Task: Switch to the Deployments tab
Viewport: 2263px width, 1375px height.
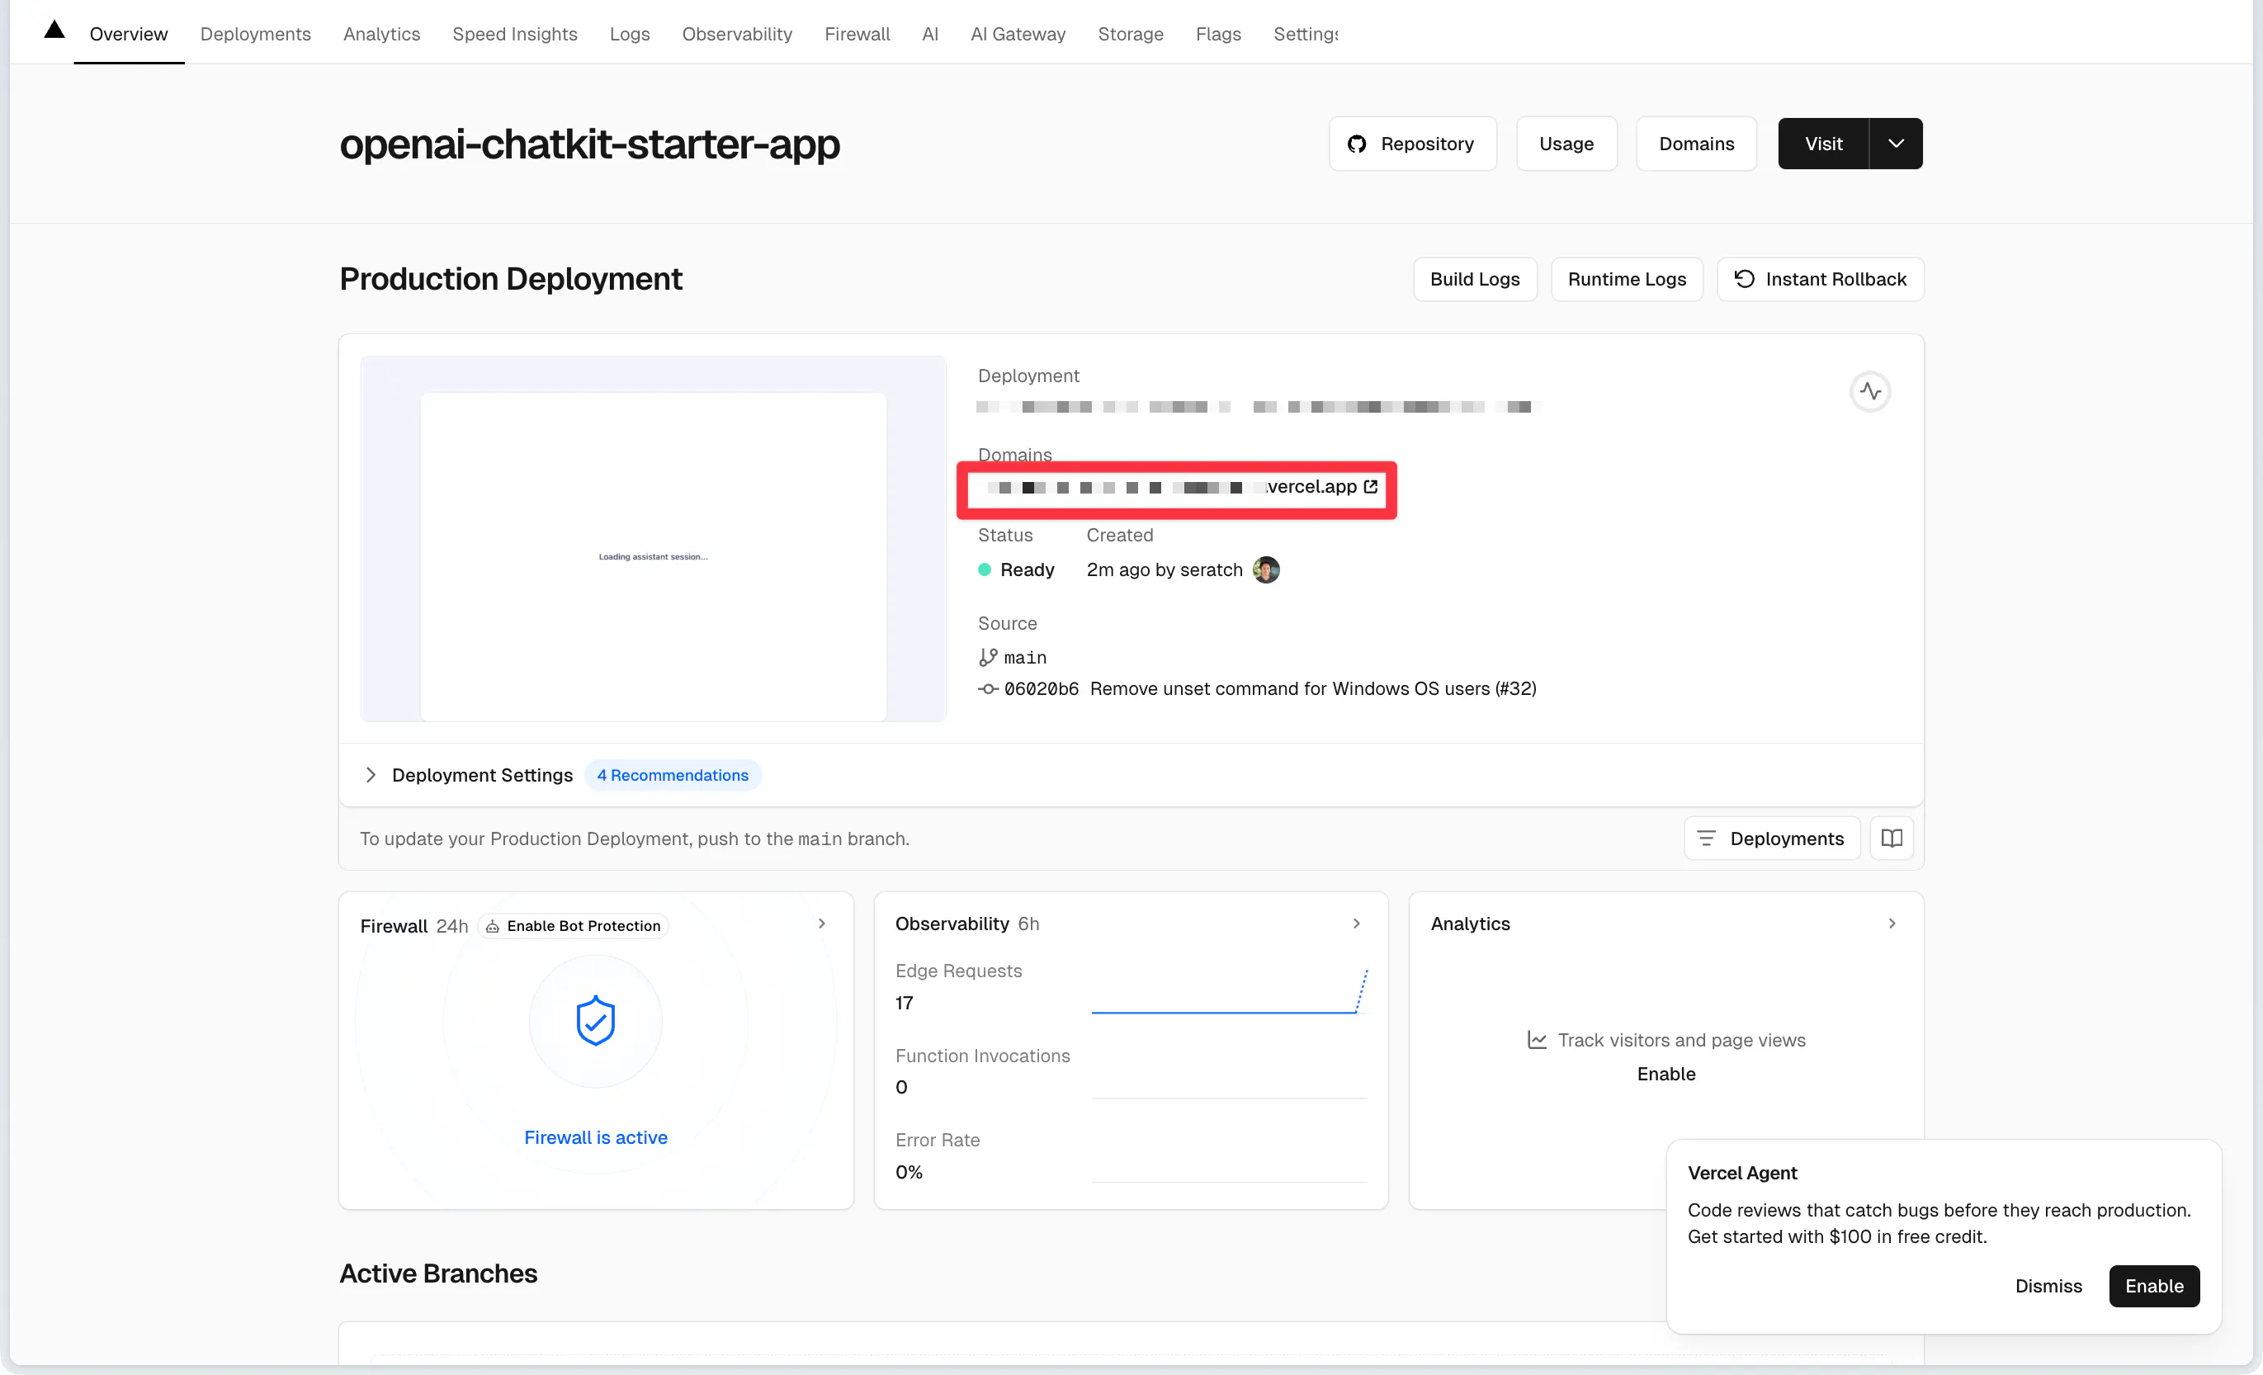Action: pos(255,34)
